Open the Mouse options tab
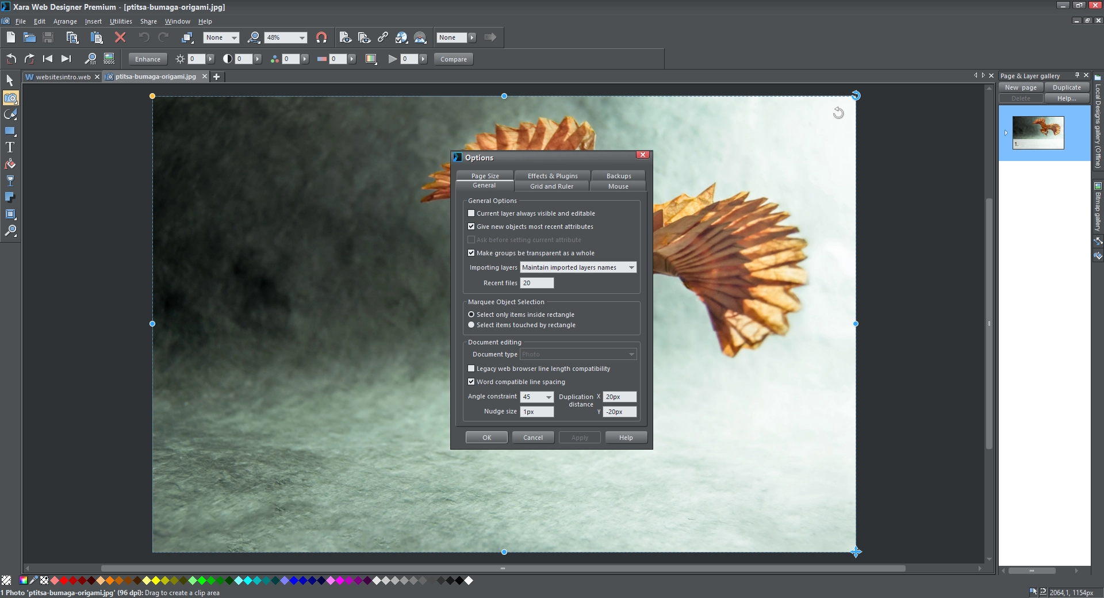Viewport: 1104px width, 598px height. (x=618, y=186)
